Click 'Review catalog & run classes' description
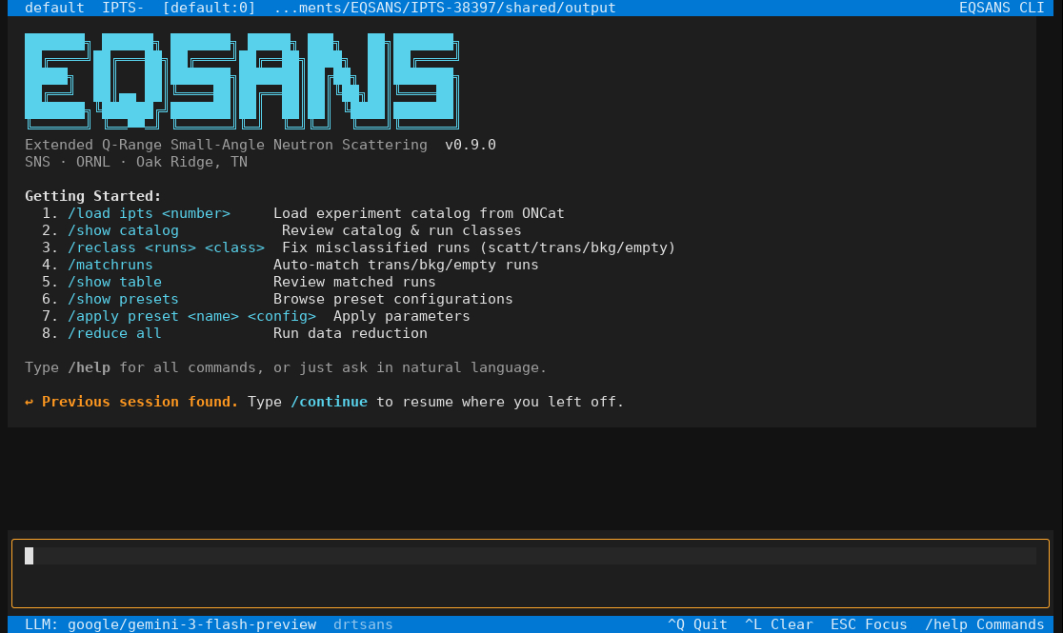 click(x=401, y=230)
